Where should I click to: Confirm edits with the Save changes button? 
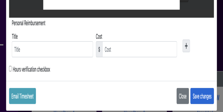(202, 96)
